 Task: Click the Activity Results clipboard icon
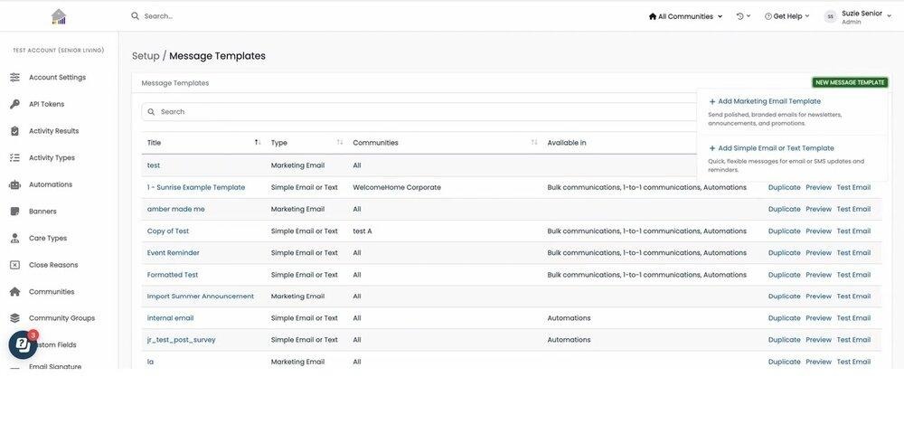15,131
